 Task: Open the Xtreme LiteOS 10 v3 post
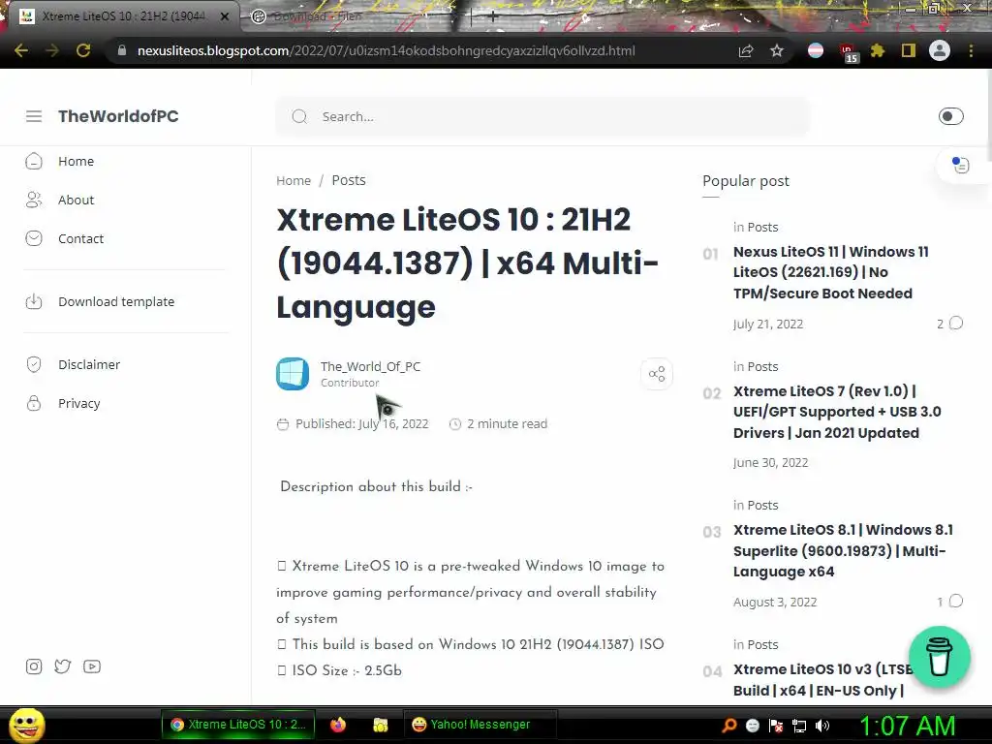822,680
